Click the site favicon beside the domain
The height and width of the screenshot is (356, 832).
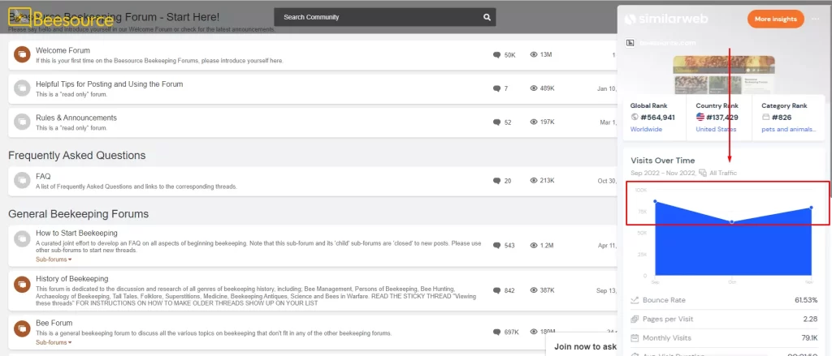[630, 43]
